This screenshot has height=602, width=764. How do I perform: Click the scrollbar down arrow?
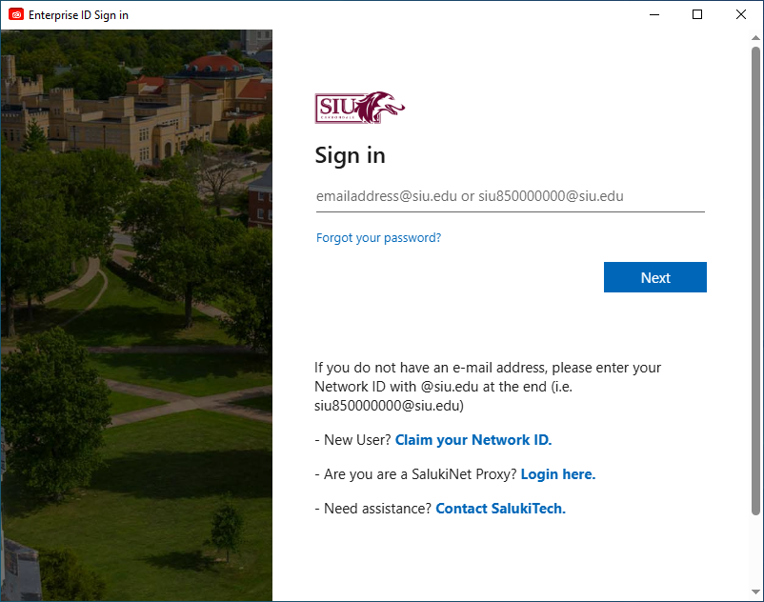(x=755, y=592)
